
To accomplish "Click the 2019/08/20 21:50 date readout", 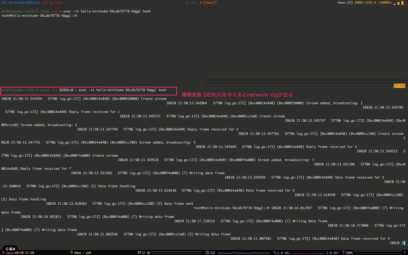I will pos(20,253).
